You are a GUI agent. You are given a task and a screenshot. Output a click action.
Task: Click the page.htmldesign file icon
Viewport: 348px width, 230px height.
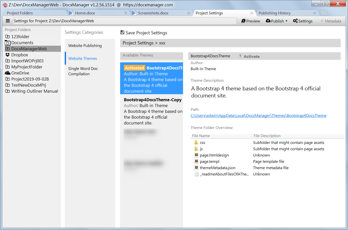(196, 155)
